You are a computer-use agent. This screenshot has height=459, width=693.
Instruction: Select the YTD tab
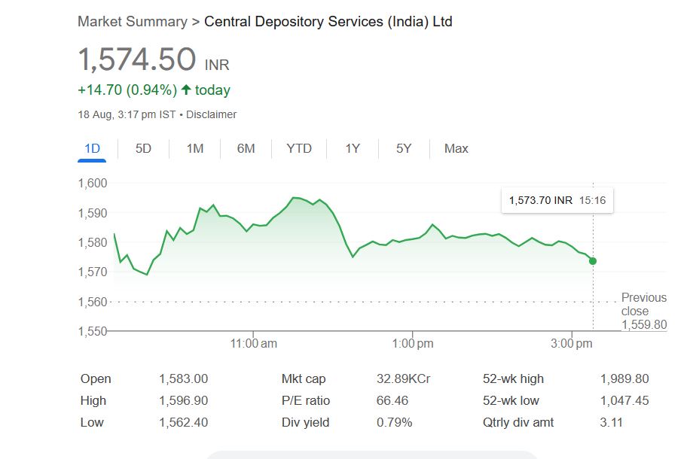coord(299,149)
